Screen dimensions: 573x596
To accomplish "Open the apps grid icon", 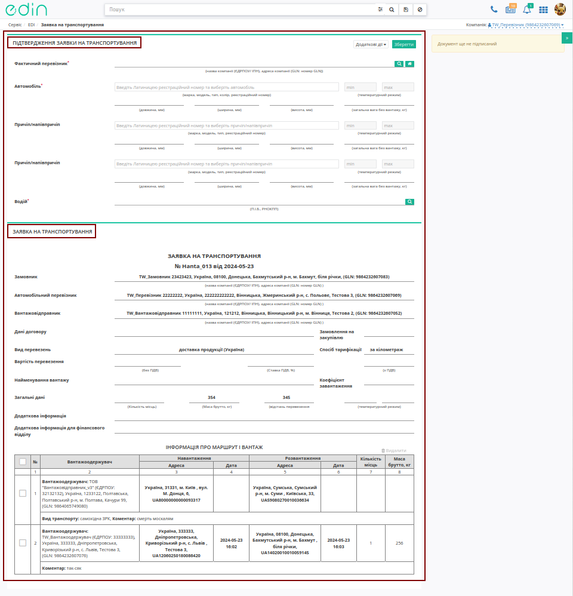I will 543,10.
